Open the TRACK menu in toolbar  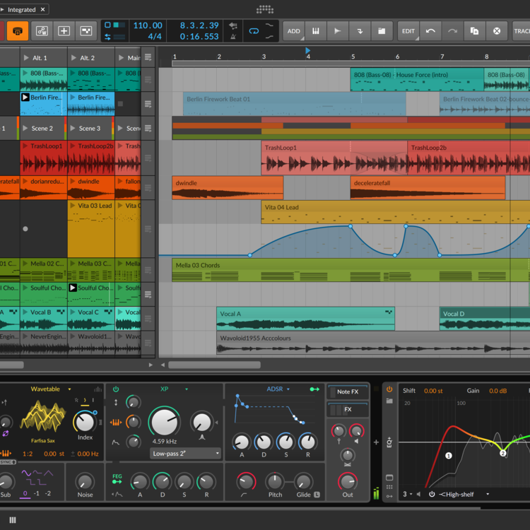[522, 31]
